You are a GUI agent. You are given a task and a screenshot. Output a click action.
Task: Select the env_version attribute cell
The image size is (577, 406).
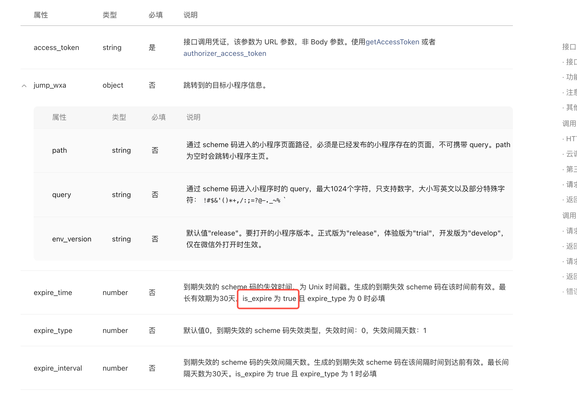click(x=72, y=239)
